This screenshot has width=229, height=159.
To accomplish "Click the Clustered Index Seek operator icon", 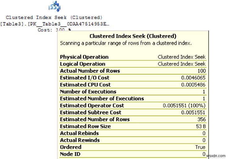I will click(55, 6).
